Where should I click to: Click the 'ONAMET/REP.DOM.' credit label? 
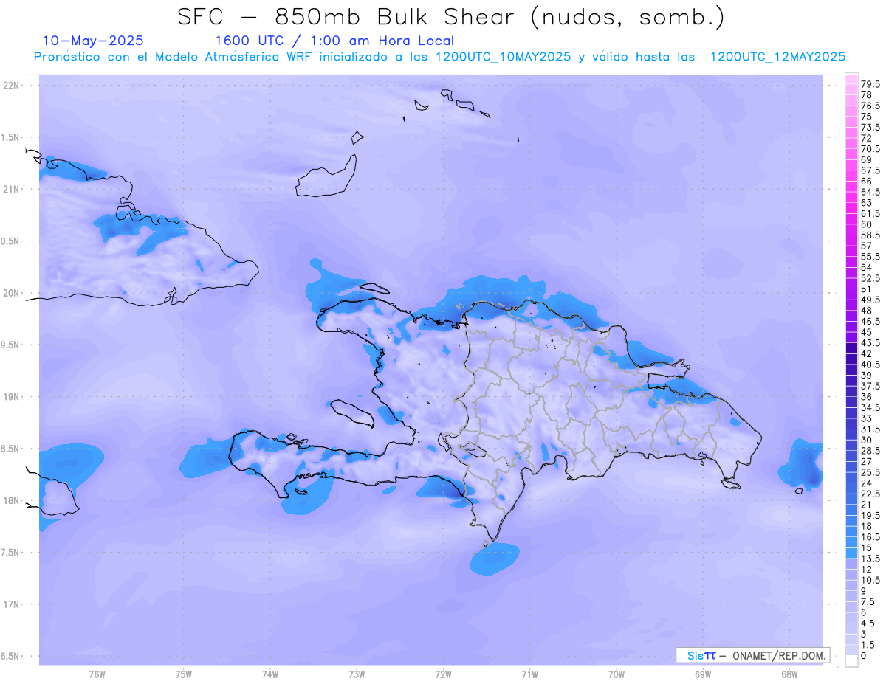pos(779,655)
